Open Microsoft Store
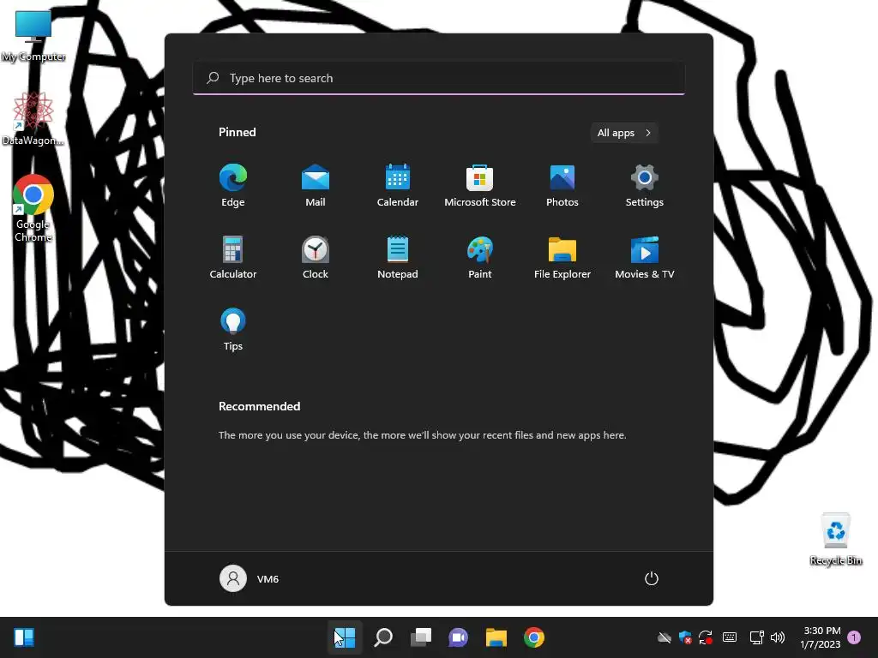This screenshot has height=658, width=878. 480,185
